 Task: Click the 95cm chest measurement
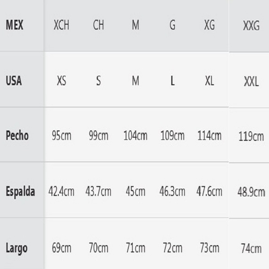pos(61,135)
